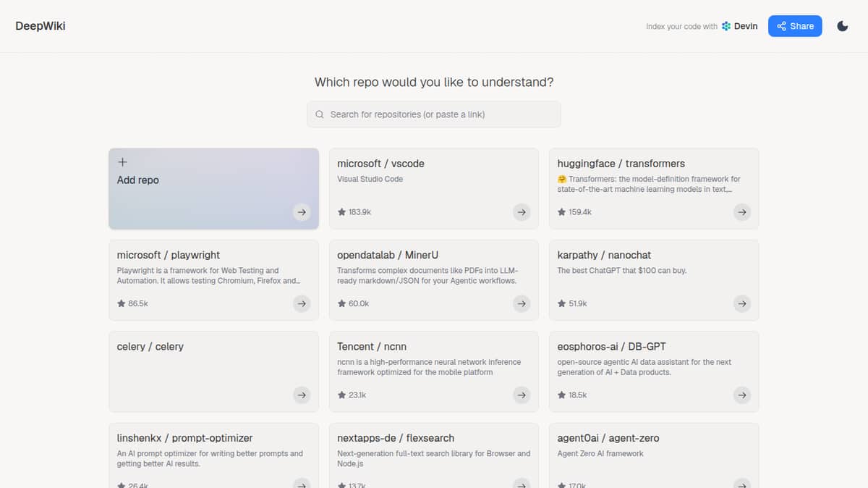This screenshot has height=488, width=868.
Task: Select the eosphoros-ai / DB-GPT title
Action: click(611, 347)
